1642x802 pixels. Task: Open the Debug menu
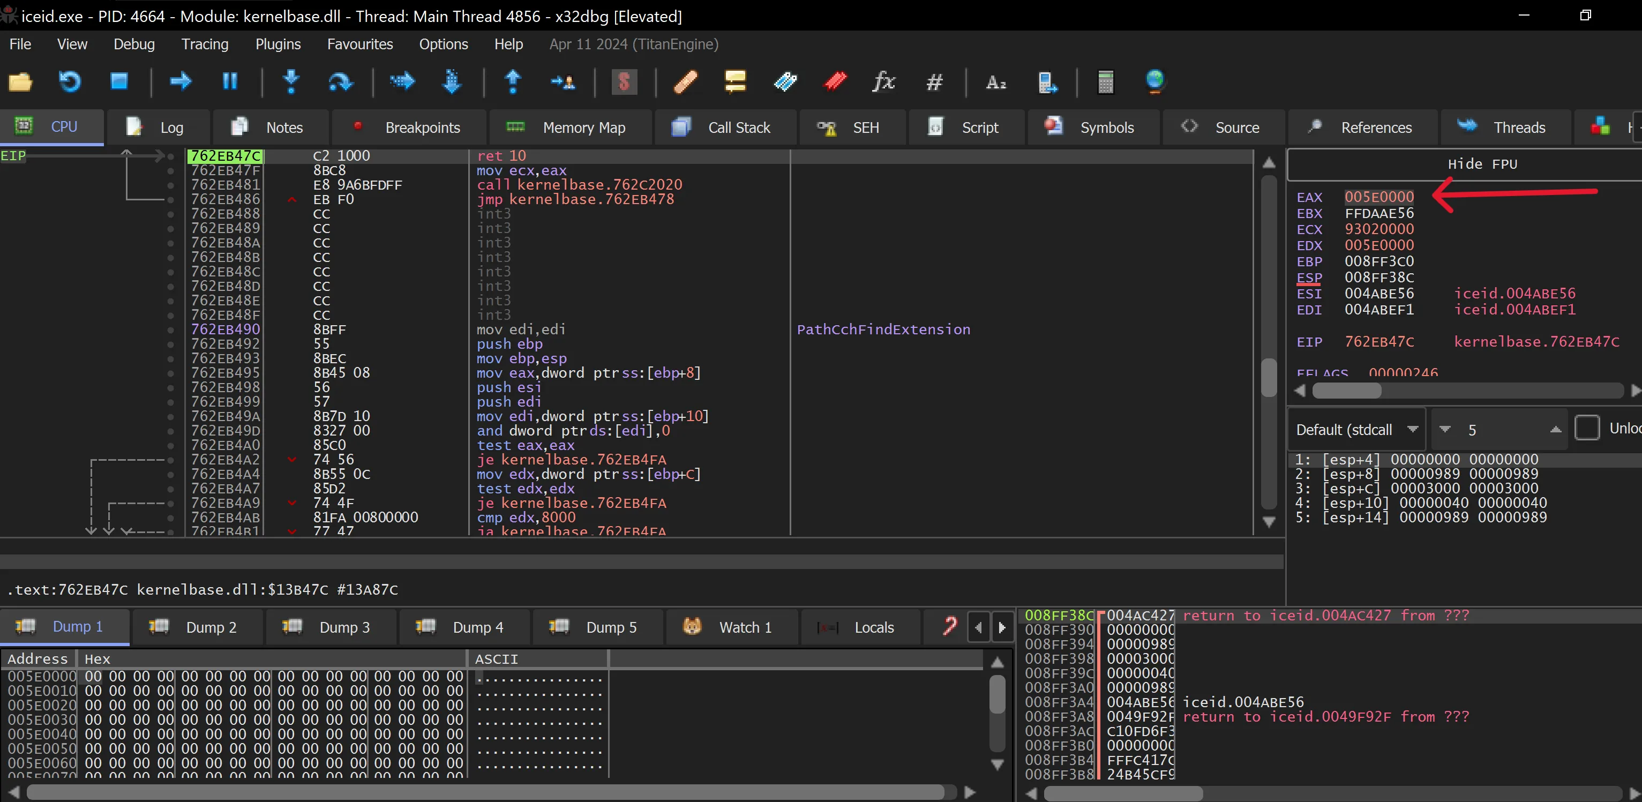pos(134,44)
